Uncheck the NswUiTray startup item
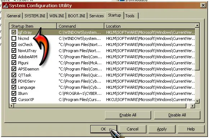 tap(14, 51)
